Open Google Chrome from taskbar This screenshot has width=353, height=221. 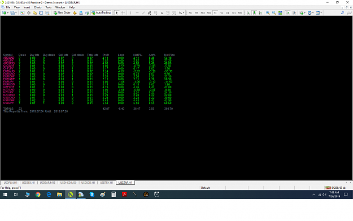pos(38,194)
